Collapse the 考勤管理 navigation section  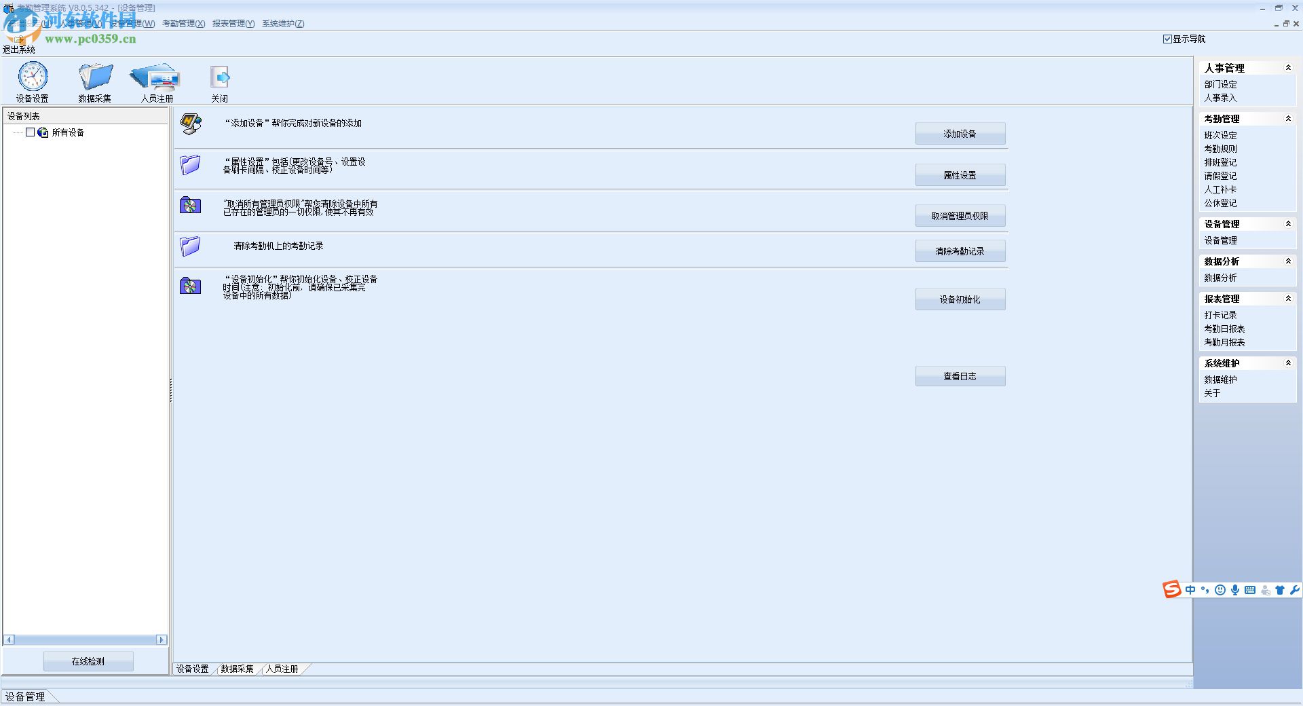[1288, 119]
